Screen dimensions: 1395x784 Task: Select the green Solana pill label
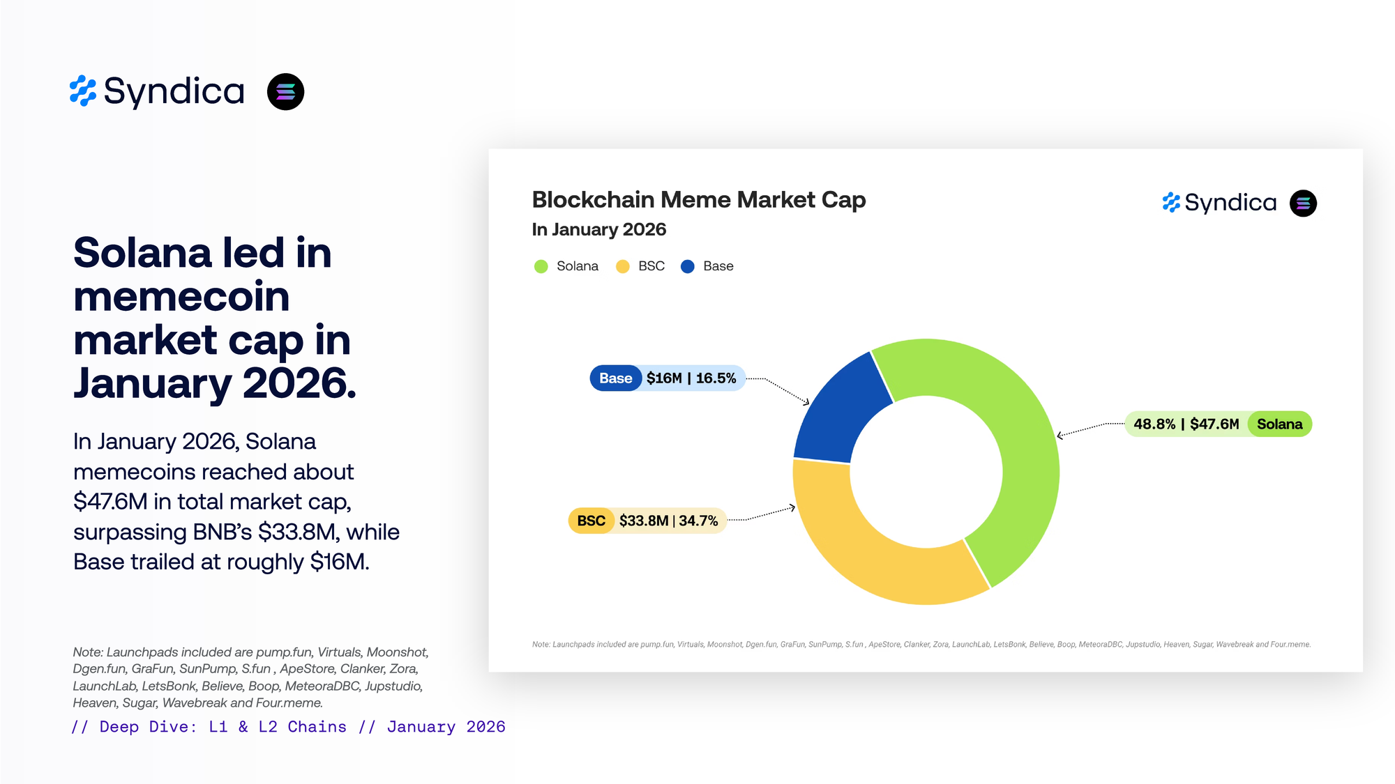click(x=1279, y=424)
